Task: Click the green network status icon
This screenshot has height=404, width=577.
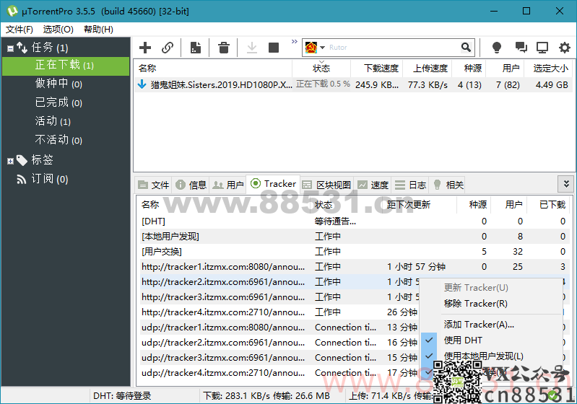Action: [x=552, y=395]
